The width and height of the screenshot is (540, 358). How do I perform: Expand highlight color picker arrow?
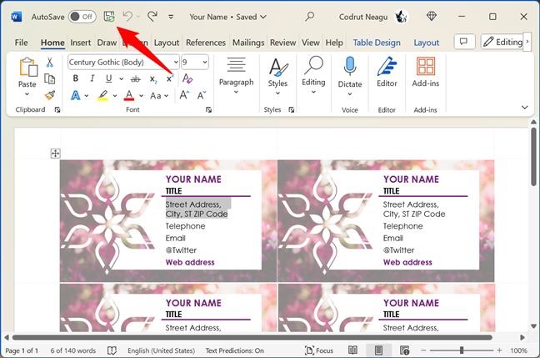[x=115, y=96]
